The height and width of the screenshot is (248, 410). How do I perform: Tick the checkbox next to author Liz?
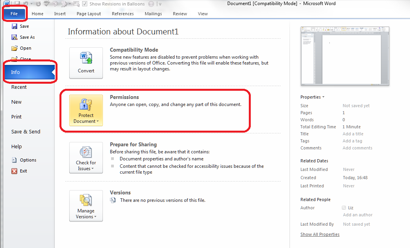tap(344, 208)
